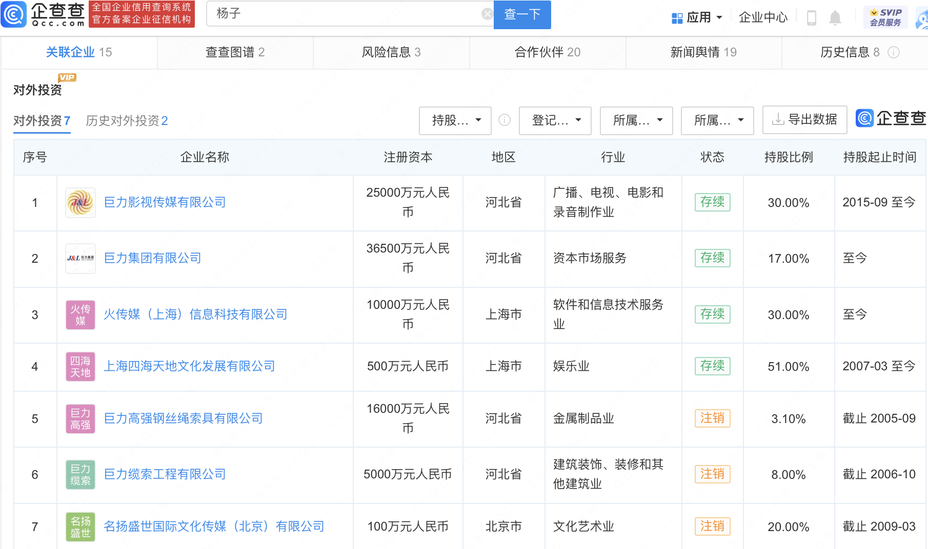
Task: Expand the second 所属 filter dropdown before 导出数据
Action: pyautogui.click(x=717, y=120)
